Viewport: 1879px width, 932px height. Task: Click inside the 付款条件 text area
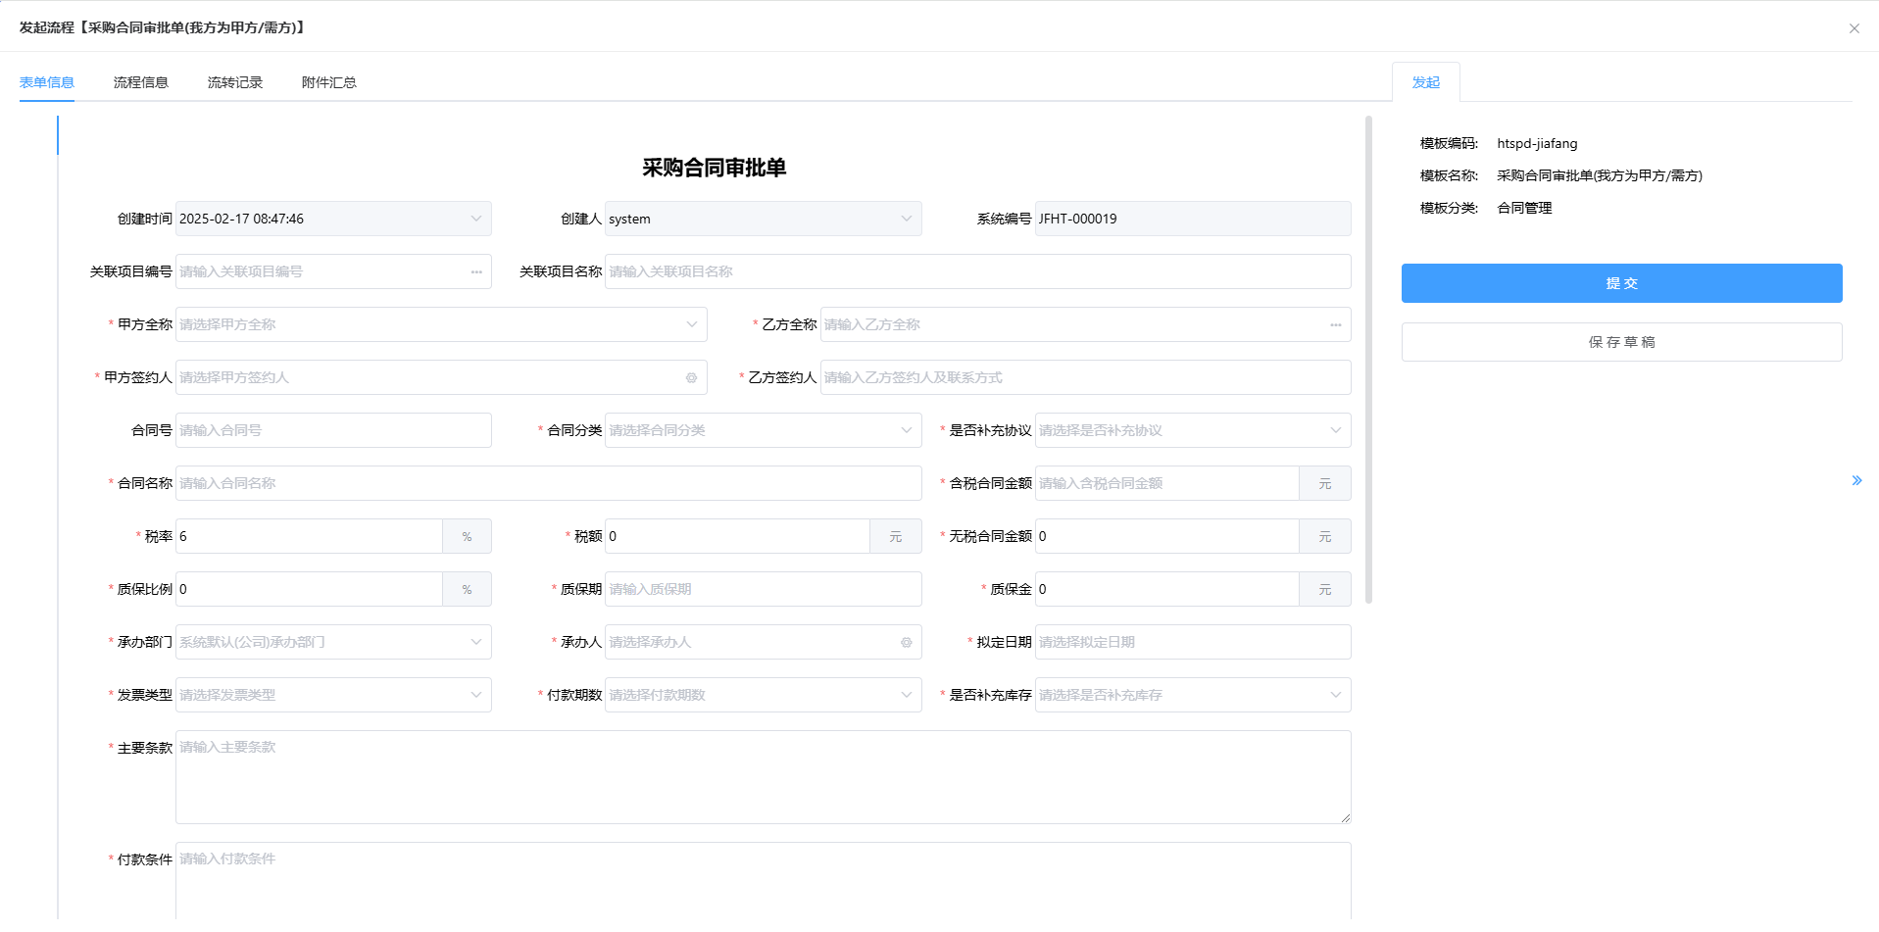764,881
